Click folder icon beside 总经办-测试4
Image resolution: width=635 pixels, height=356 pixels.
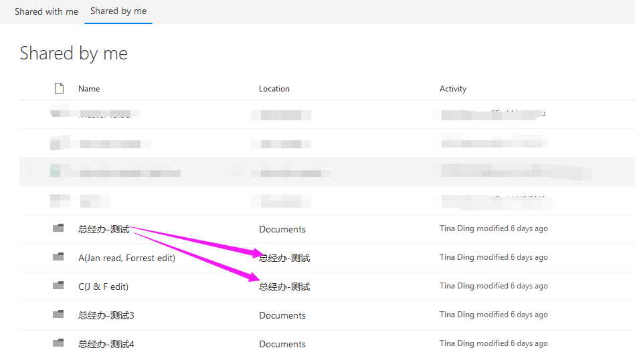point(58,343)
